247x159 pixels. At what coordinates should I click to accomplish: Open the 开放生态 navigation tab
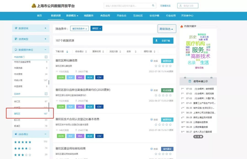tap(121, 15)
